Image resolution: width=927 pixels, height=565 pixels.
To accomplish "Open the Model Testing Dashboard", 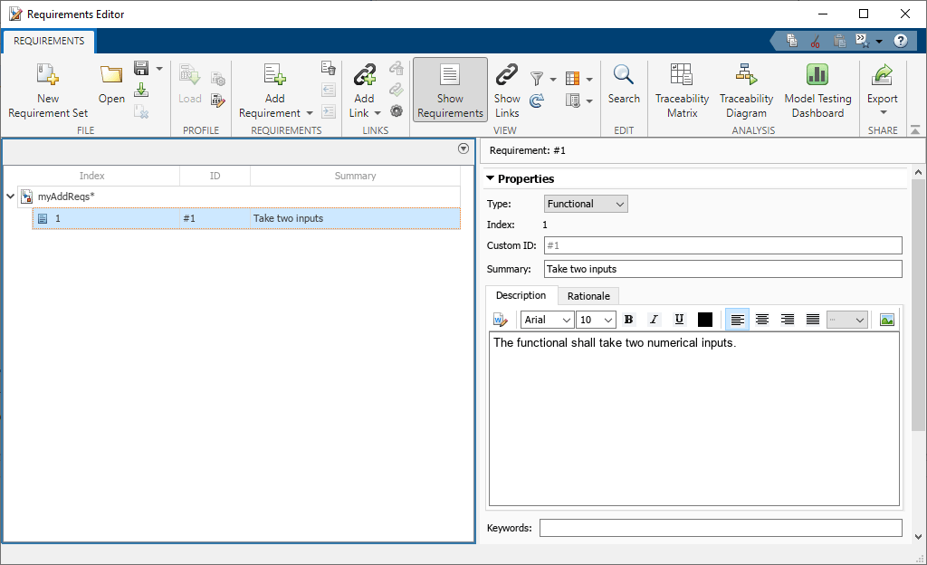I will coord(817,76).
